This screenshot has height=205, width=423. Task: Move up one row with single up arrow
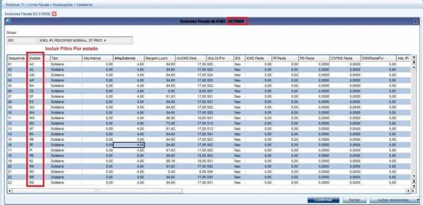(x=414, y=67)
